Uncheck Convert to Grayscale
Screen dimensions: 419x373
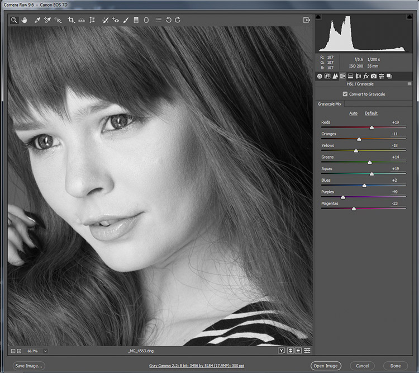pyautogui.click(x=345, y=94)
